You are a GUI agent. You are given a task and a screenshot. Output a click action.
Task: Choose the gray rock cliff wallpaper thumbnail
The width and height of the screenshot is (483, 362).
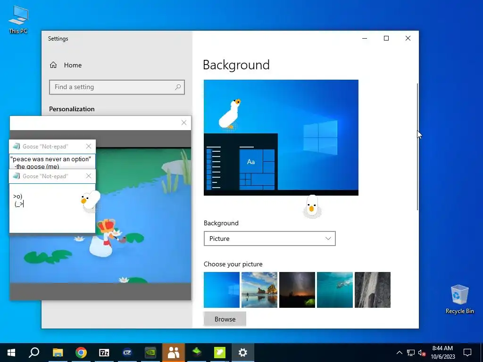click(x=373, y=290)
